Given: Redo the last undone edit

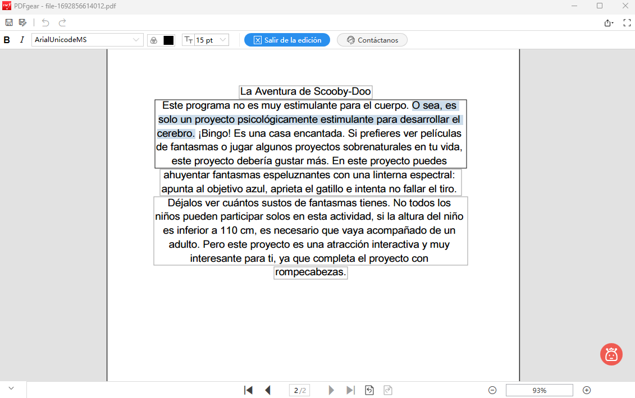Looking at the screenshot, I should pos(61,22).
